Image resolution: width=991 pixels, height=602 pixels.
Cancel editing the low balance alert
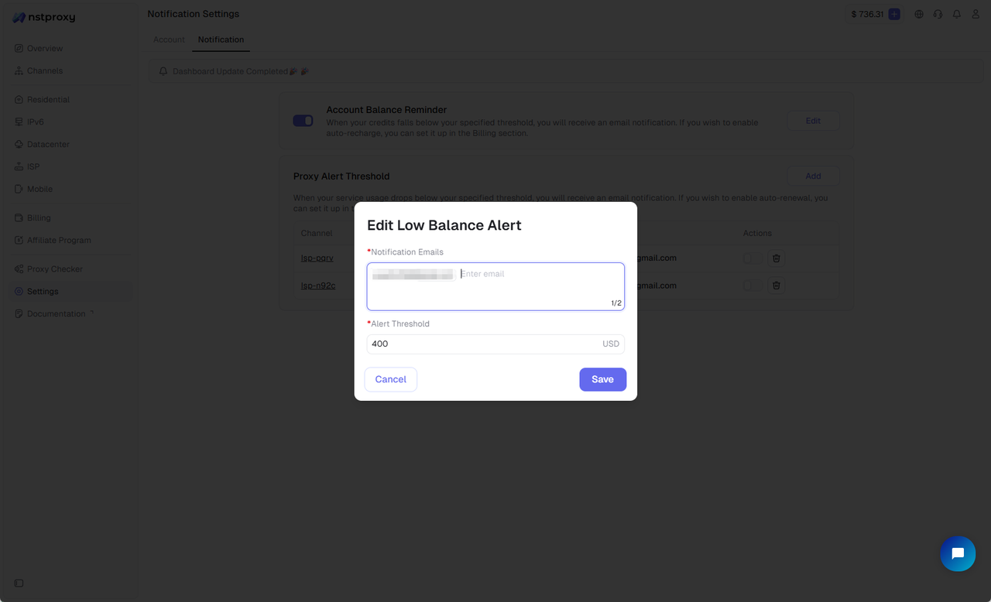tap(390, 379)
